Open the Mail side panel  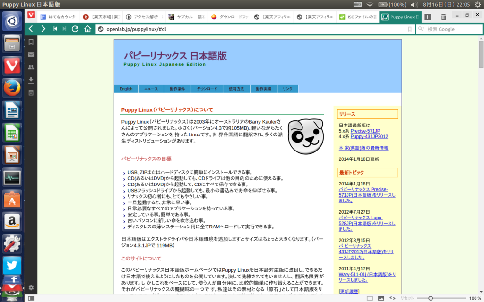31,55
